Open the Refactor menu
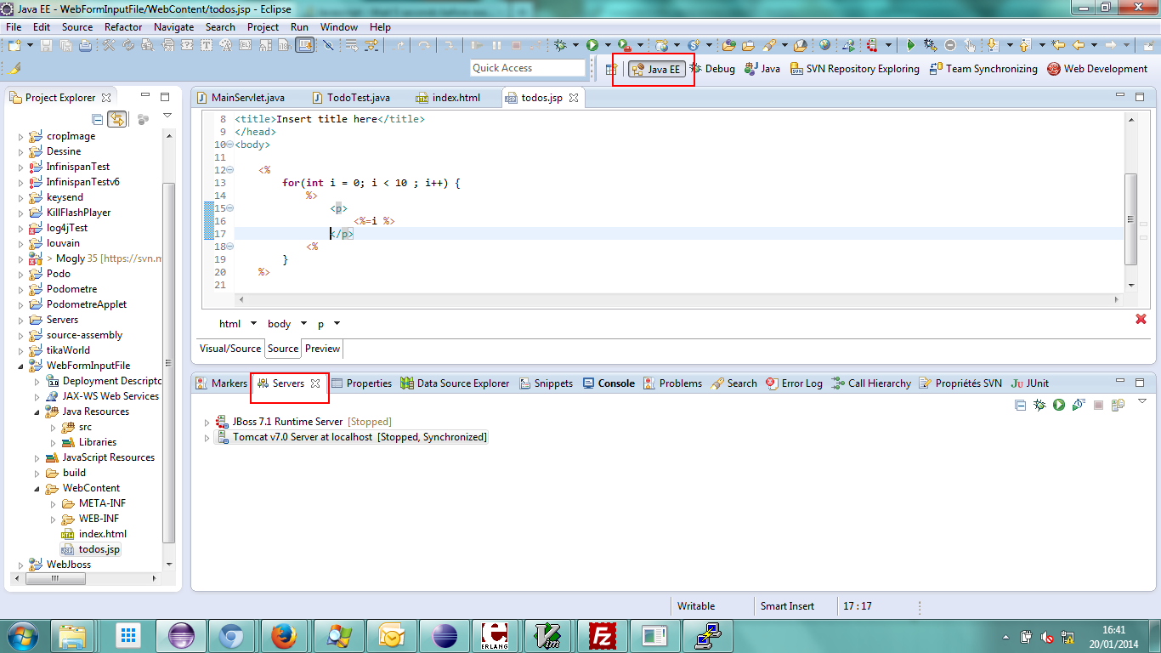This screenshot has height=653, width=1161. pos(123,27)
